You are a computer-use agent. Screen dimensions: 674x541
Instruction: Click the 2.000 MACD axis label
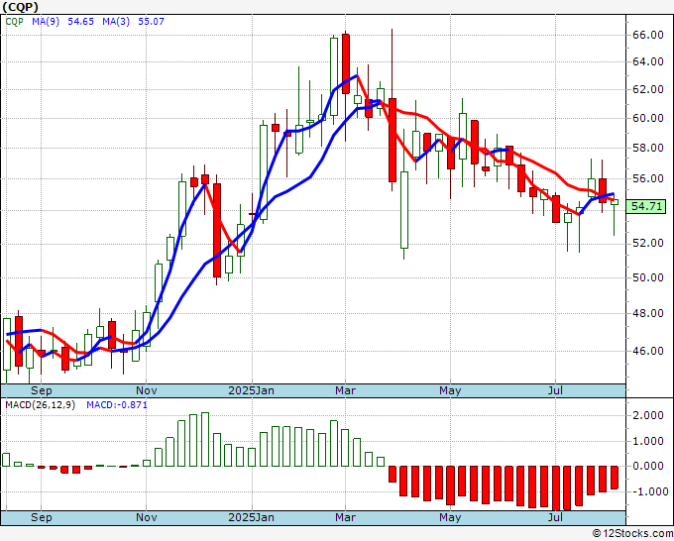648,415
